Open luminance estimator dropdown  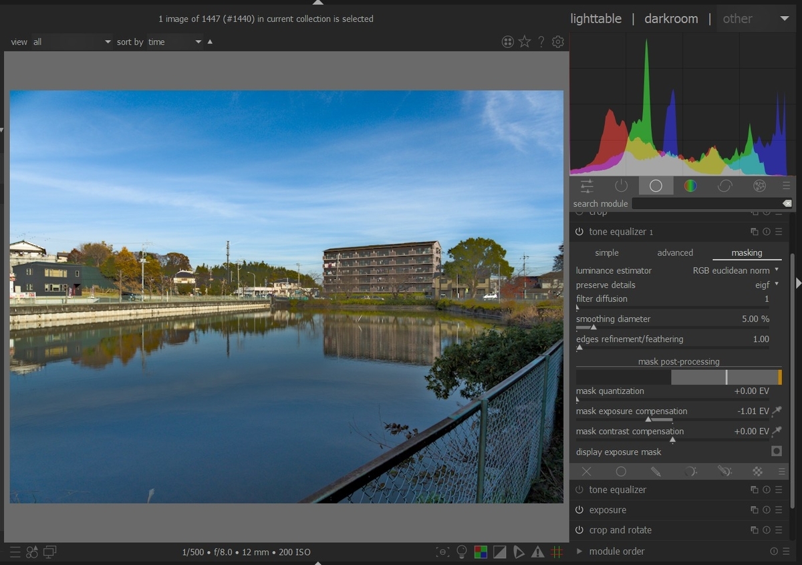(x=735, y=270)
